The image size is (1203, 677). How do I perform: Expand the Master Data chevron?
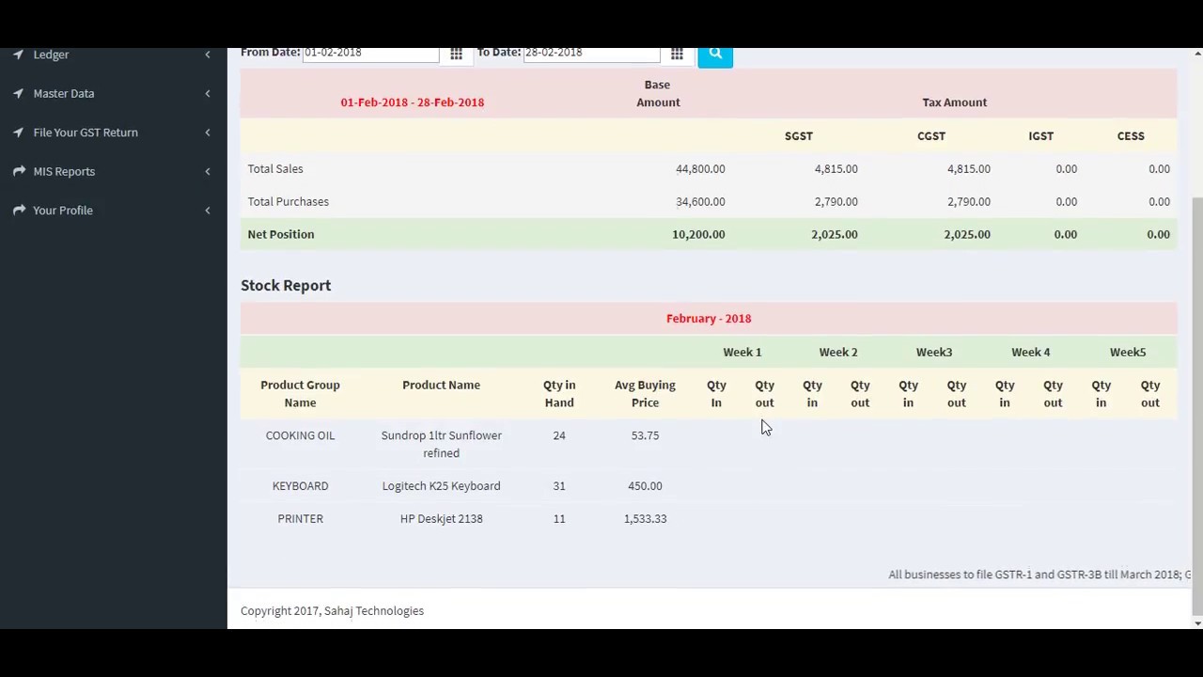208,93
